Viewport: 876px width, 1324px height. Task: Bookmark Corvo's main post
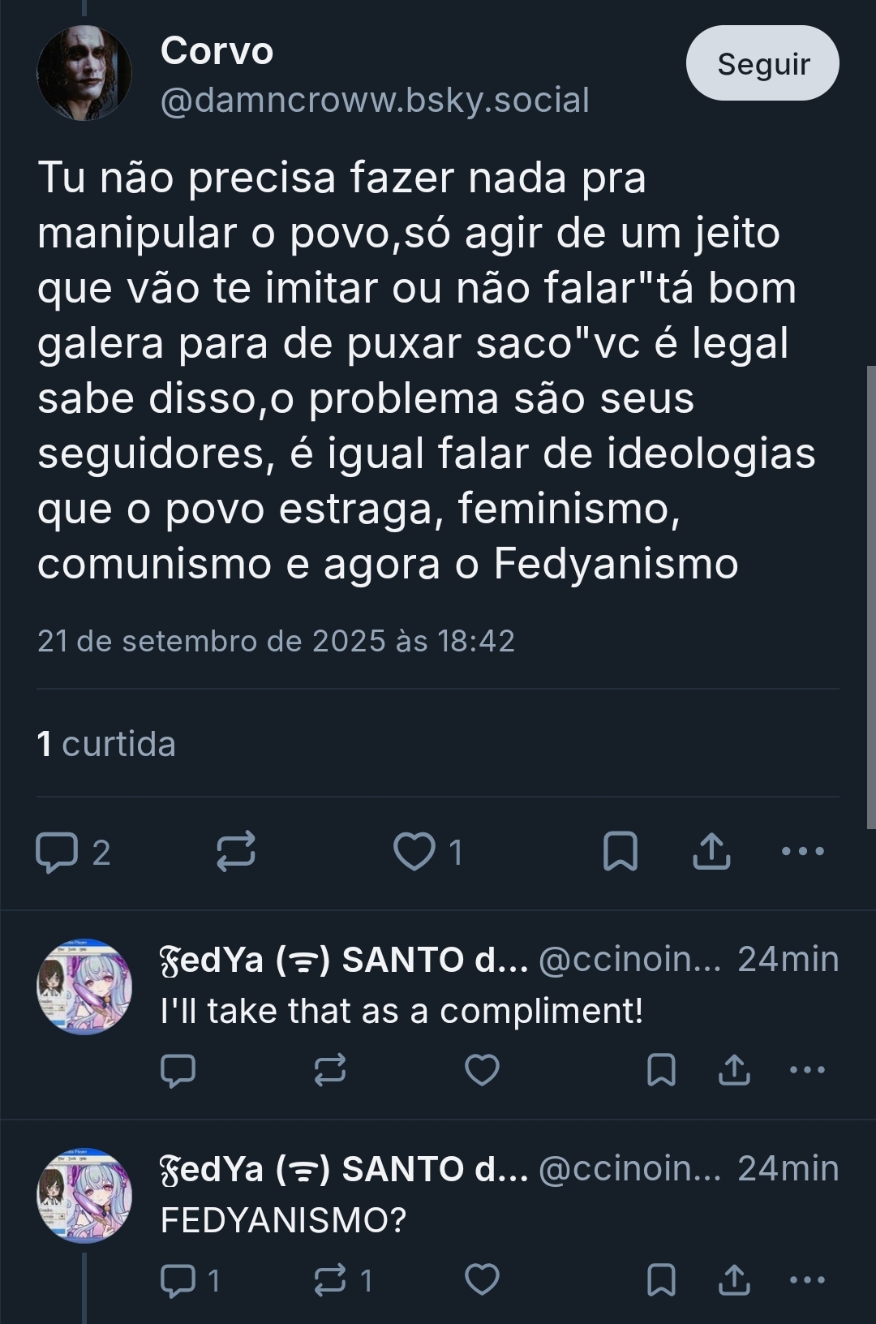[620, 852]
